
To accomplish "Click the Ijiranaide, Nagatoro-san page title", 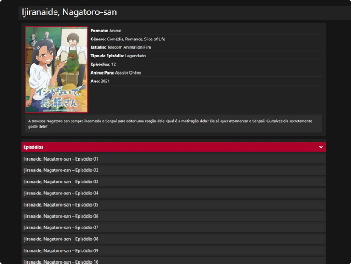I will (x=69, y=13).
